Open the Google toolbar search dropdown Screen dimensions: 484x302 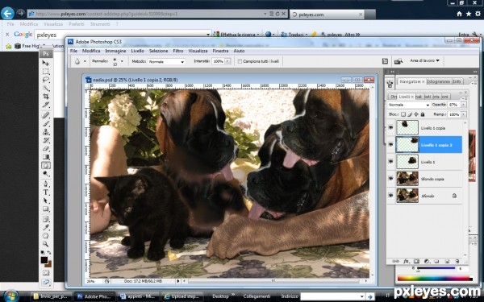click(208, 35)
